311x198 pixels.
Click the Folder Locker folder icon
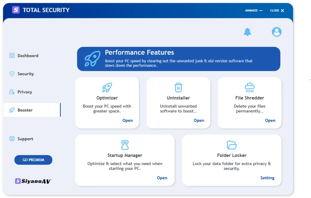232,145
